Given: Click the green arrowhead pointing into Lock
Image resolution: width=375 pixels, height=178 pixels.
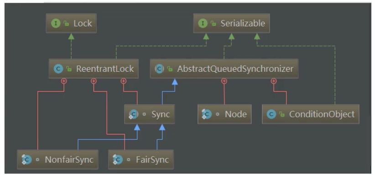Looking at the screenshot, I should 71,36.
